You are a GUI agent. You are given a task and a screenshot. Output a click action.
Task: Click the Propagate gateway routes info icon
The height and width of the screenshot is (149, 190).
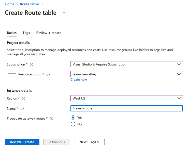[52, 118]
